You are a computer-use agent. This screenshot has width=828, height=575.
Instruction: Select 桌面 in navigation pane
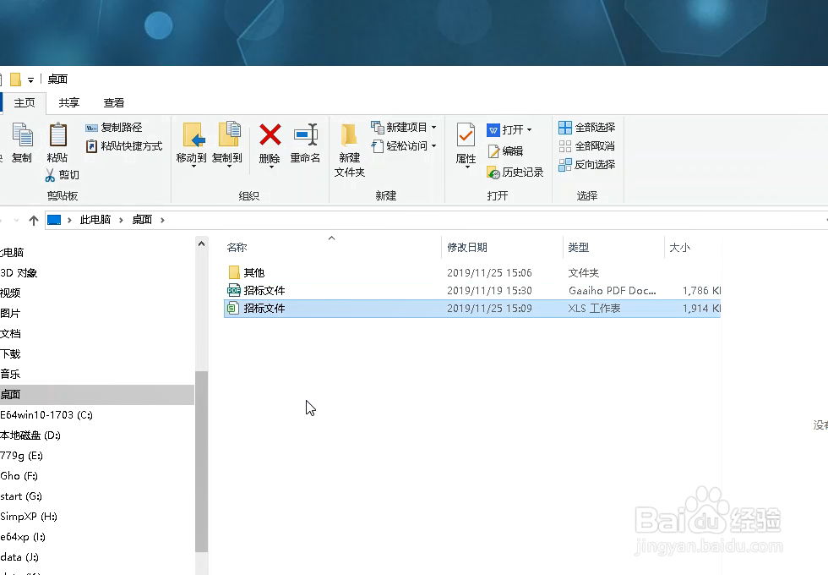[97, 395]
